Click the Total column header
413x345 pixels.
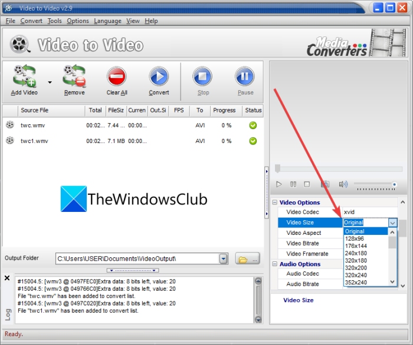point(96,110)
